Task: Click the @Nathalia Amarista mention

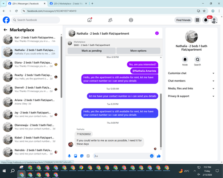Action: (x=144, y=71)
